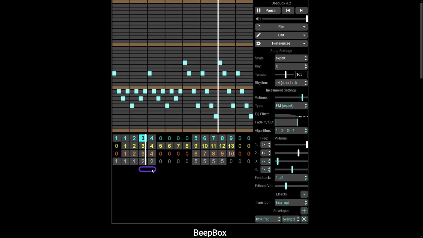Click the Tempo number field showing 165

click(x=301, y=74)
